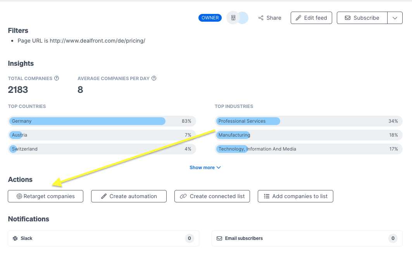Open the Email subscribers row
Viewport: 412px width, 262px height.
pos(307,238)
